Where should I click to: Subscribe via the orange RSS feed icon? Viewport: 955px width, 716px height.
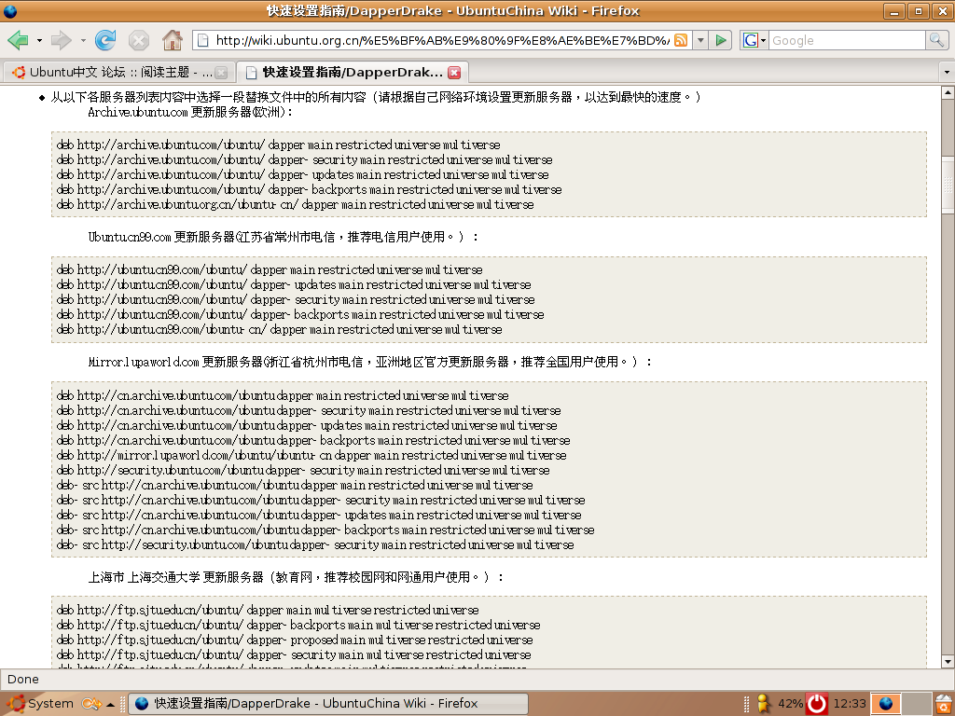tap(681, 41)
